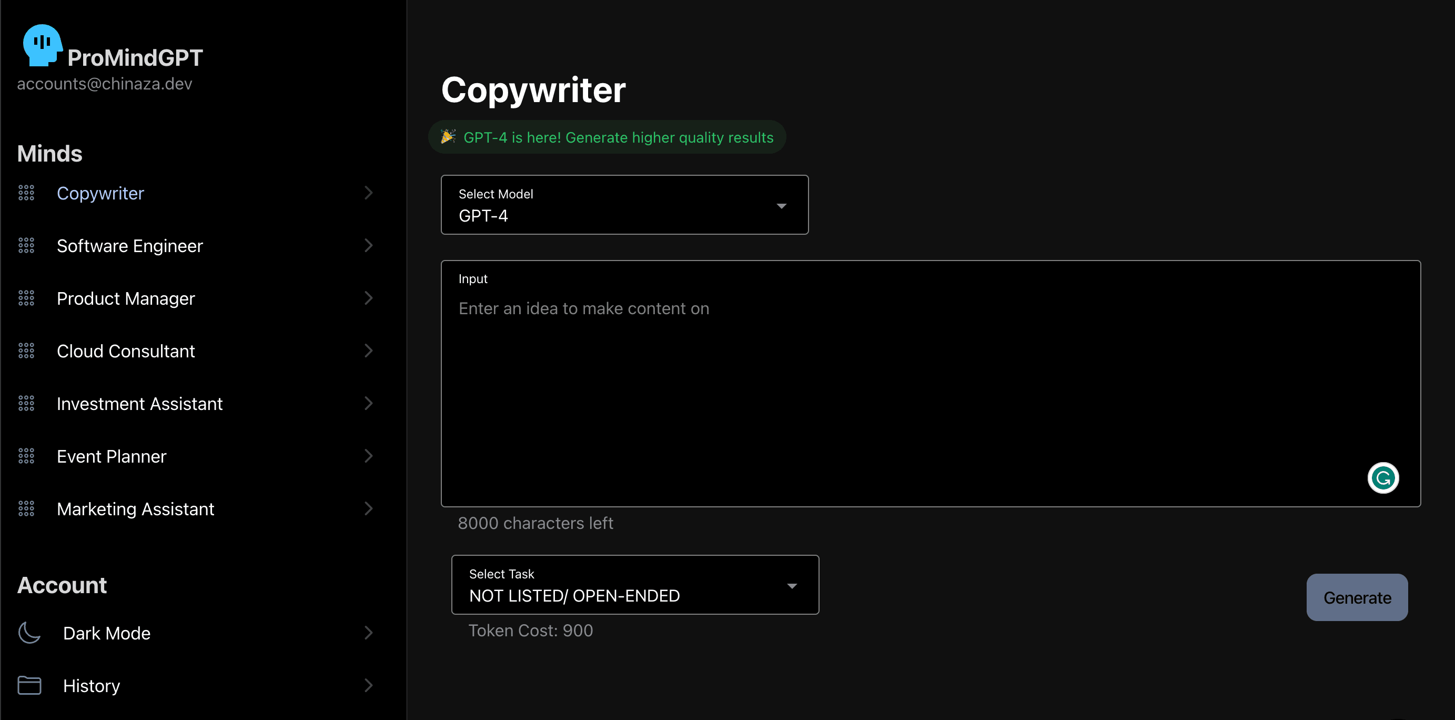
Task: Click the GPT-4 is here announcement banner
Action: pyautogui.click(x=618, y=137)
